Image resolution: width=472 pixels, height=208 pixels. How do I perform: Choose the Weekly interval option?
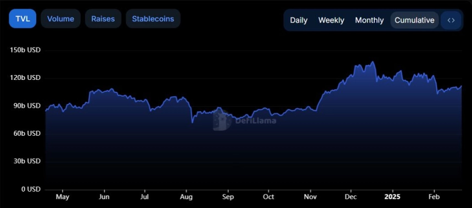(x=331, y=20)
